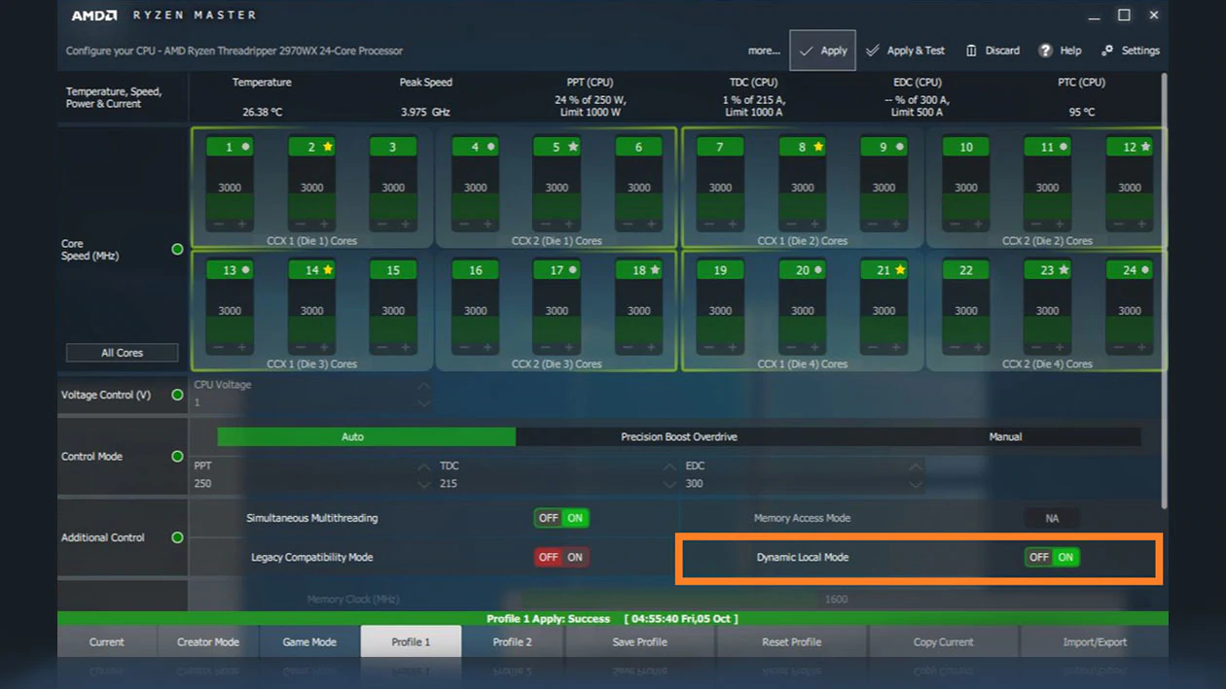
Task: Toggle Legacy Compatibility Mode switch
Action: 561,557
